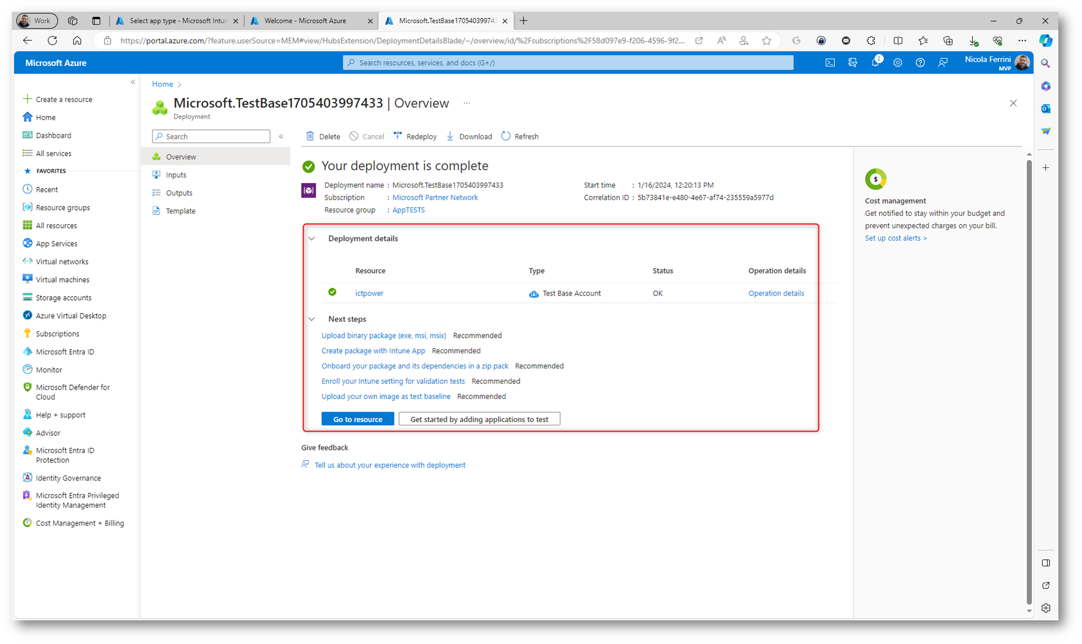Open the notifications bell icon
Screen dimensions: 1082x644
pos(875,63)
